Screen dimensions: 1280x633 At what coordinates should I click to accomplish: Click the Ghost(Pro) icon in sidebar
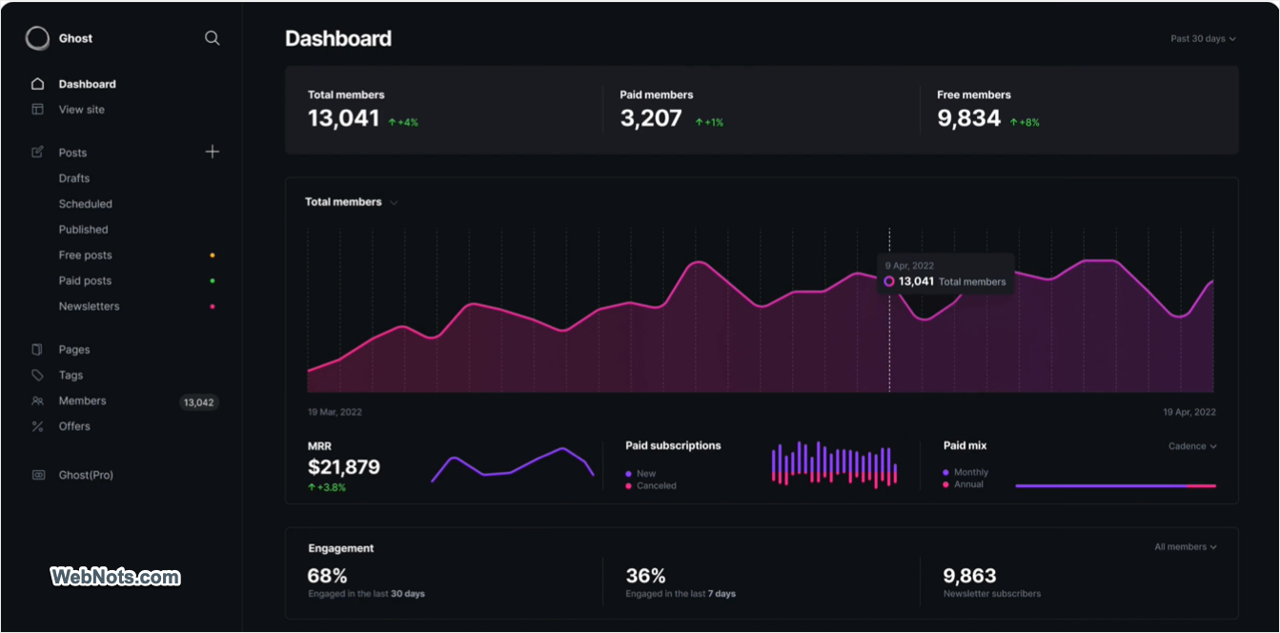[x=38, y=475]
